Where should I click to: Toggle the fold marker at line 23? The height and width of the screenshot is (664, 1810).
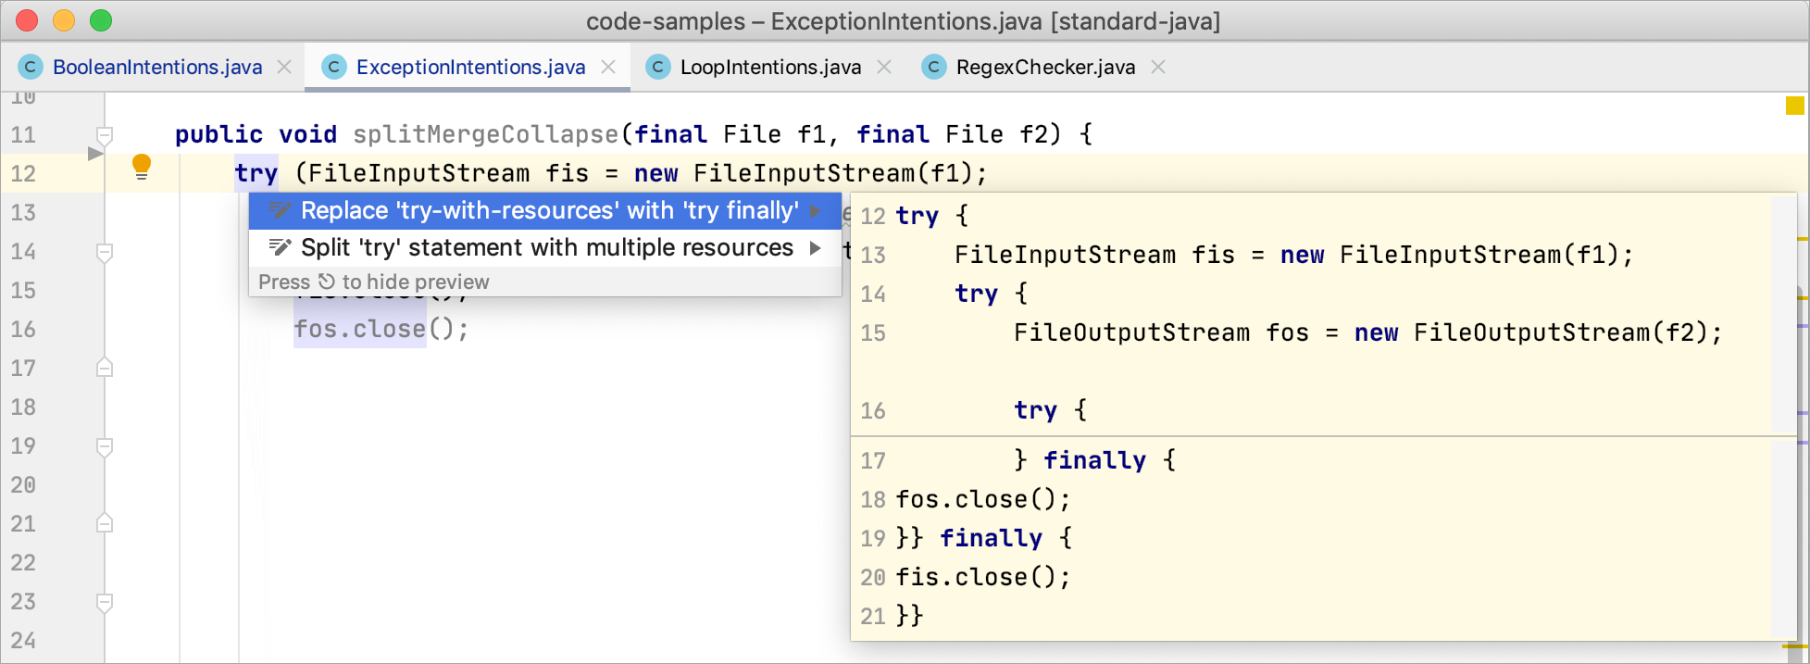point(105,603)
